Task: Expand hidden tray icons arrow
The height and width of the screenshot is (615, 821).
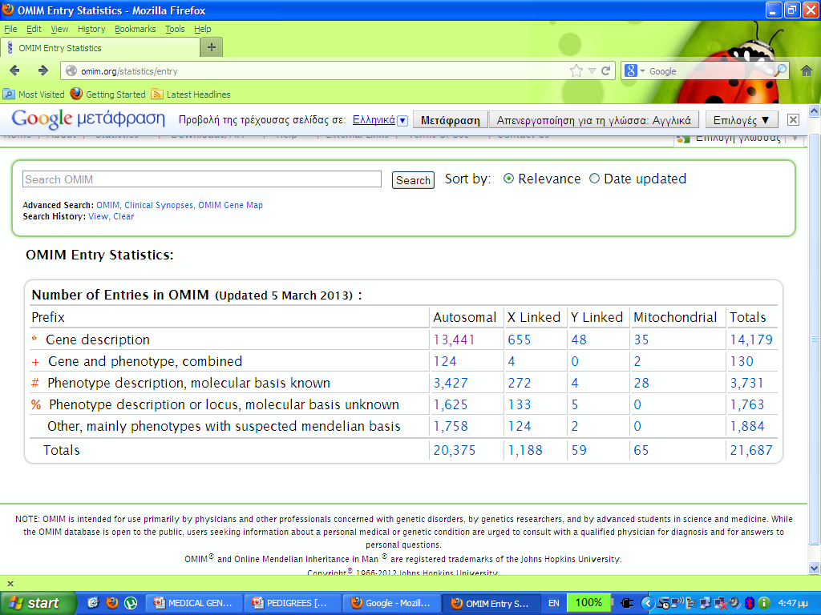Action: [x=648, y=604]
